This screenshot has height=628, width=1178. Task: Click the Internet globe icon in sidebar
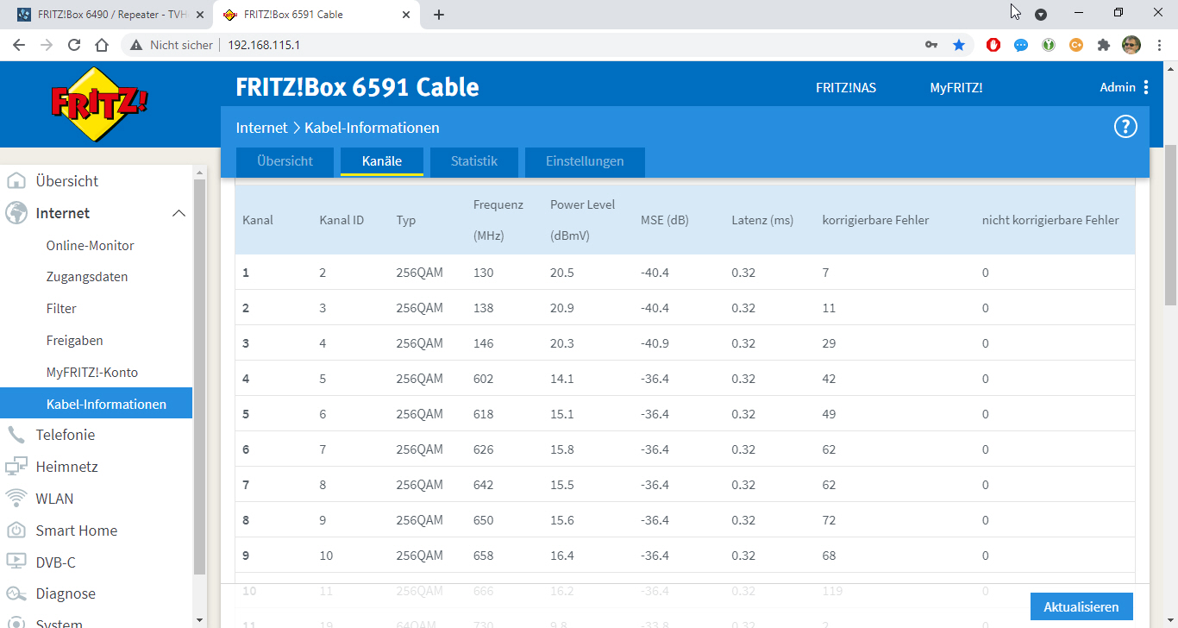pos(16,213)
